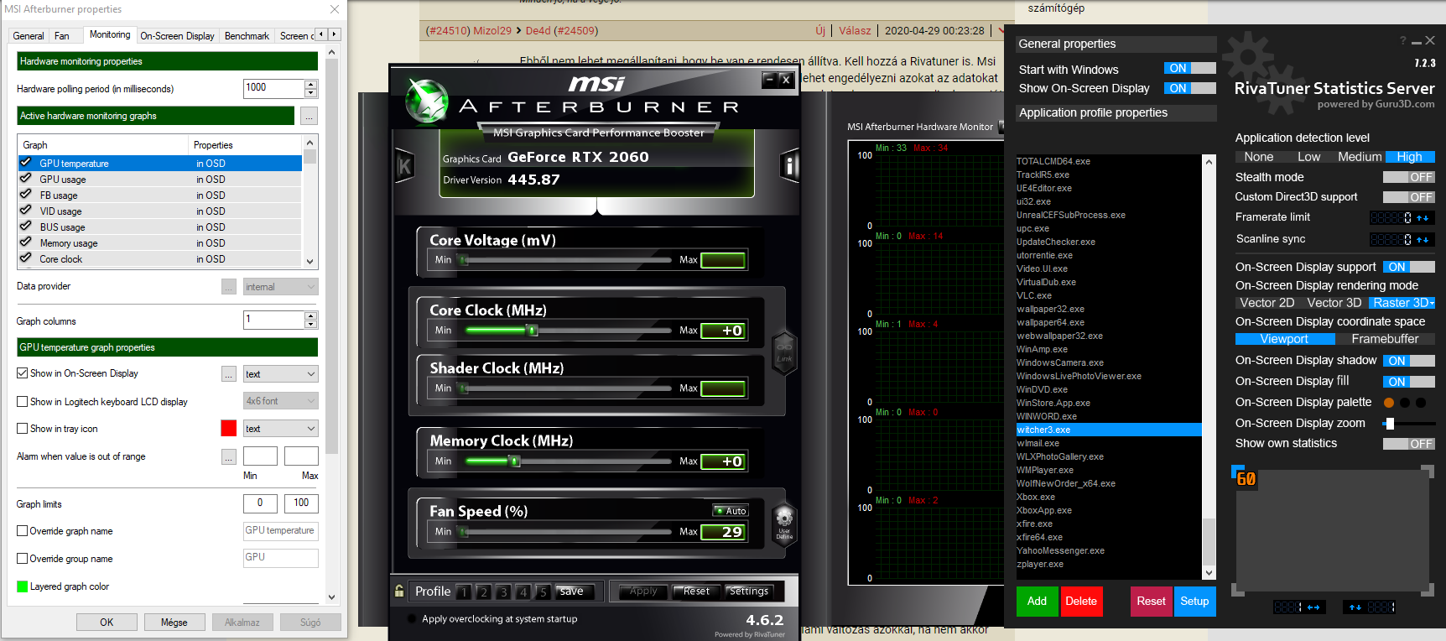Open the alarm settings ellipsis button
1446x641 pixels.
229,456
